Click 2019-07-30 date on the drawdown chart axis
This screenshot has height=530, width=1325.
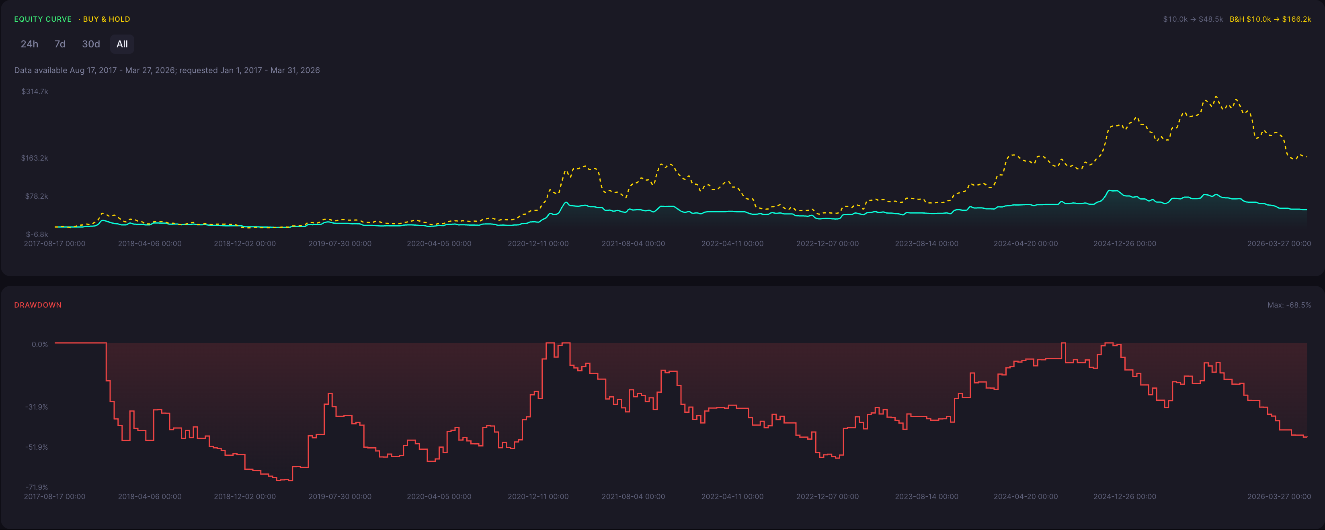coord(340,497)
